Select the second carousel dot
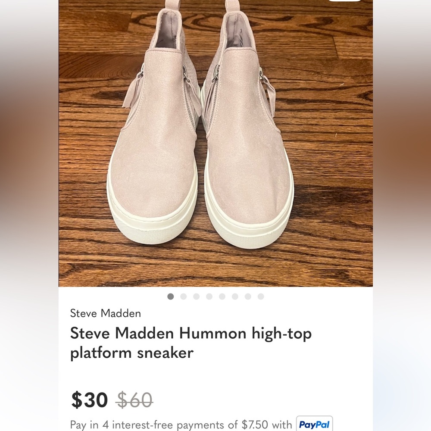 (183, 297)
